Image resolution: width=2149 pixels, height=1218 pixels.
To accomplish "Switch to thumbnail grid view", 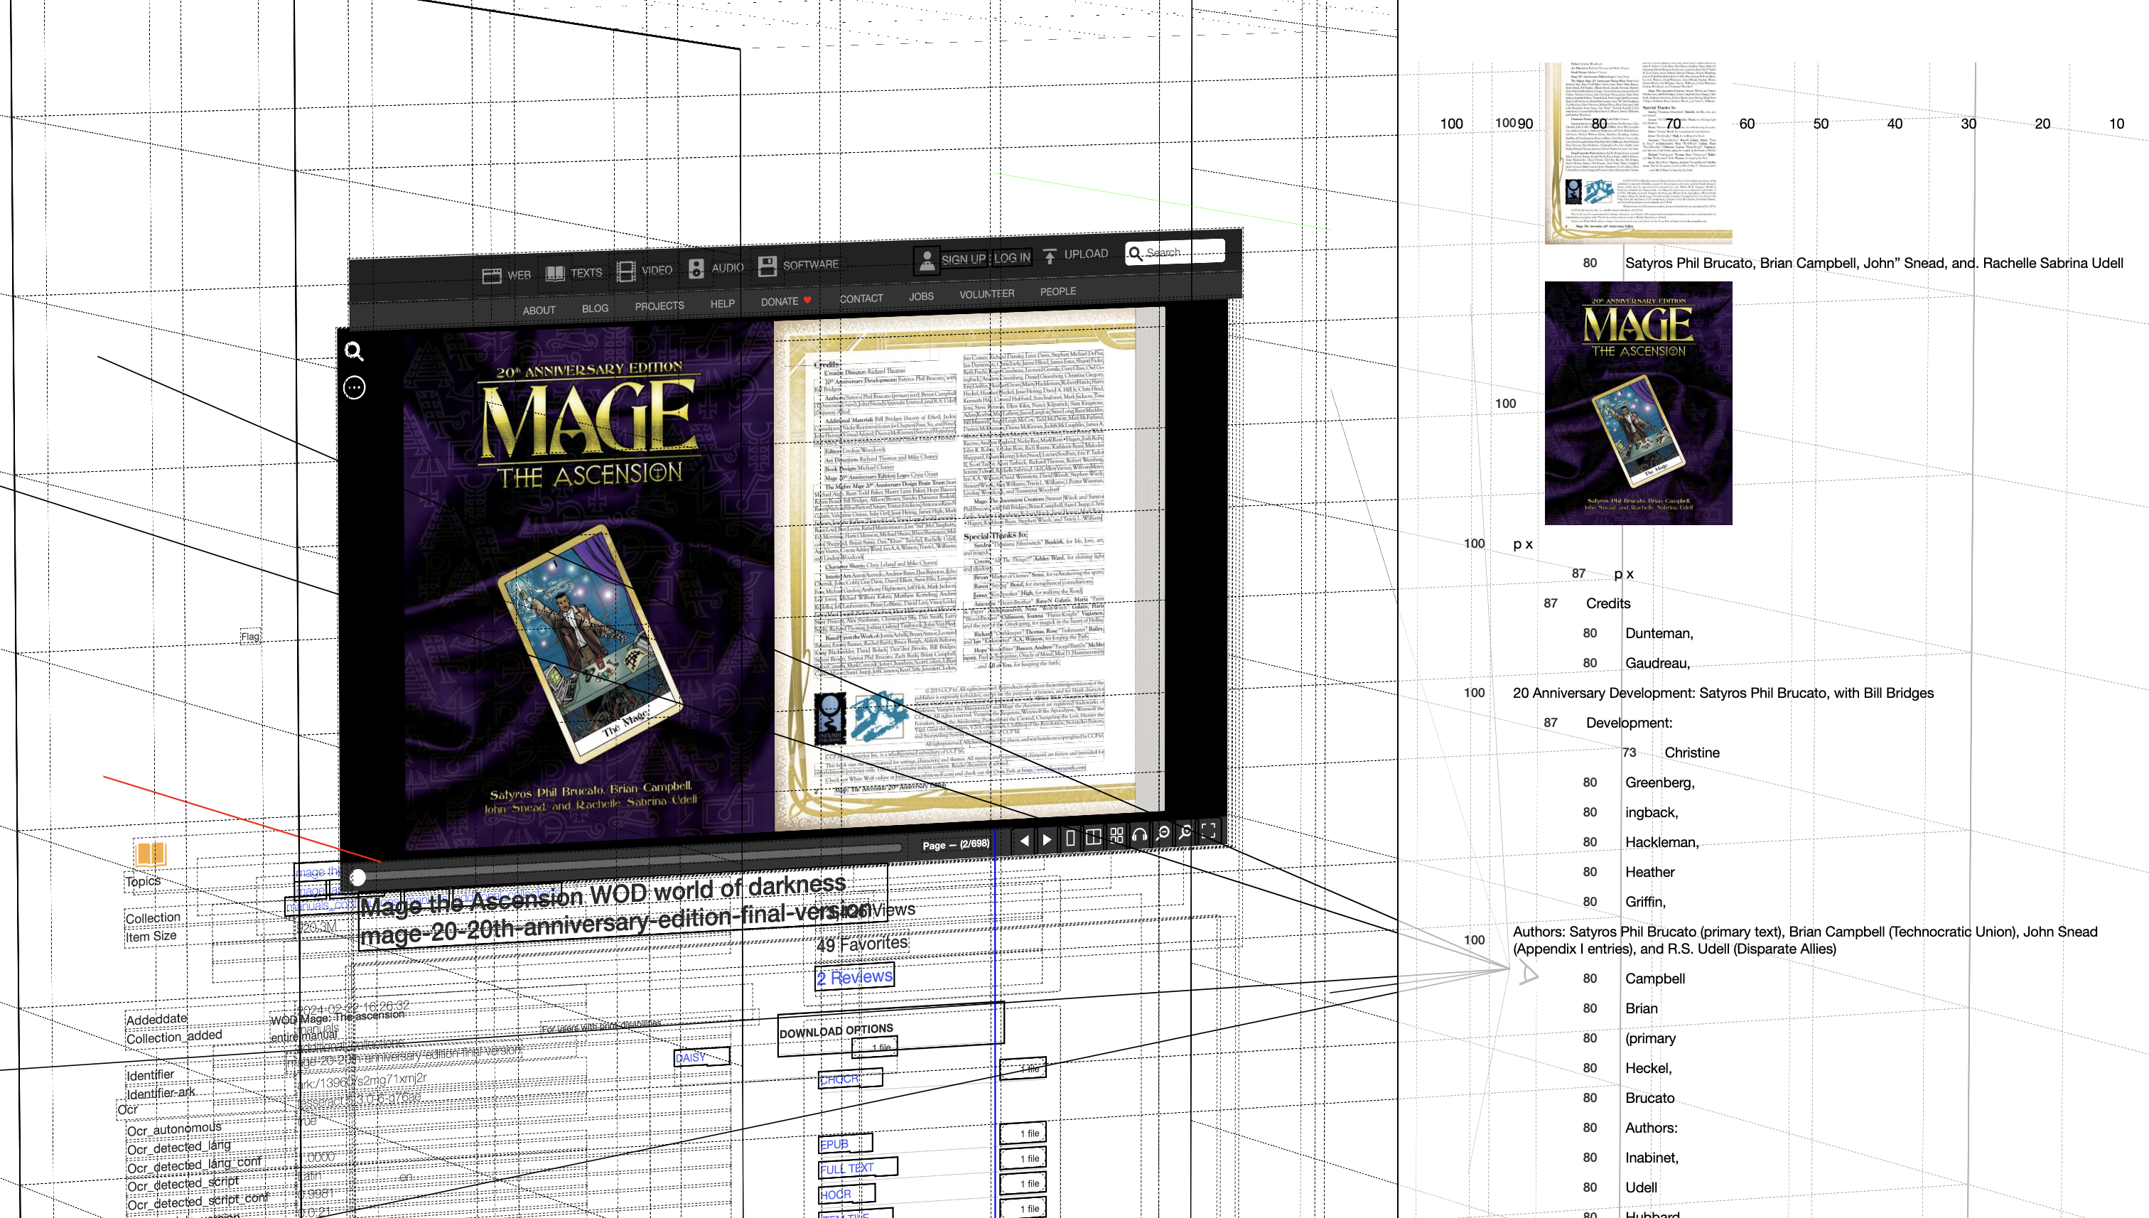I will point(1116,836).
